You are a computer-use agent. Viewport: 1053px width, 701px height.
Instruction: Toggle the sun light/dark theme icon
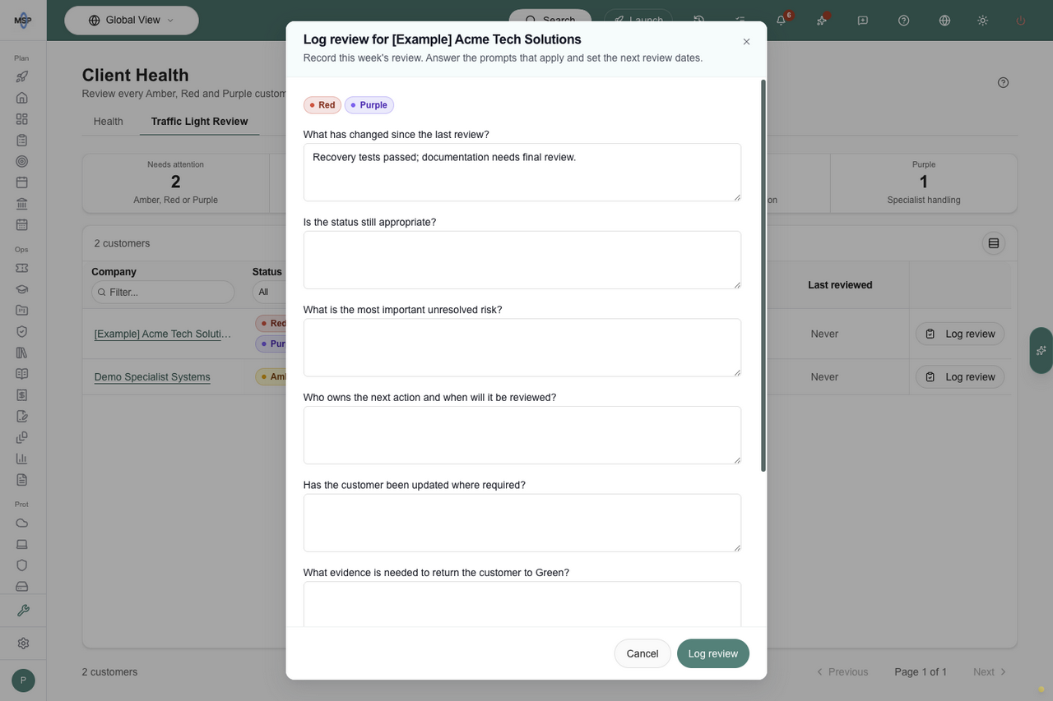[982, 20]
